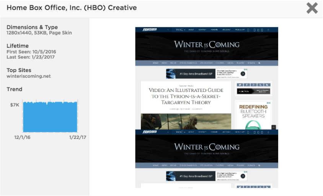The height and width of the screenshot is (196, 323).
Task: Select Episode Rankings in the upper nav bar
Action: coord(188,63)
